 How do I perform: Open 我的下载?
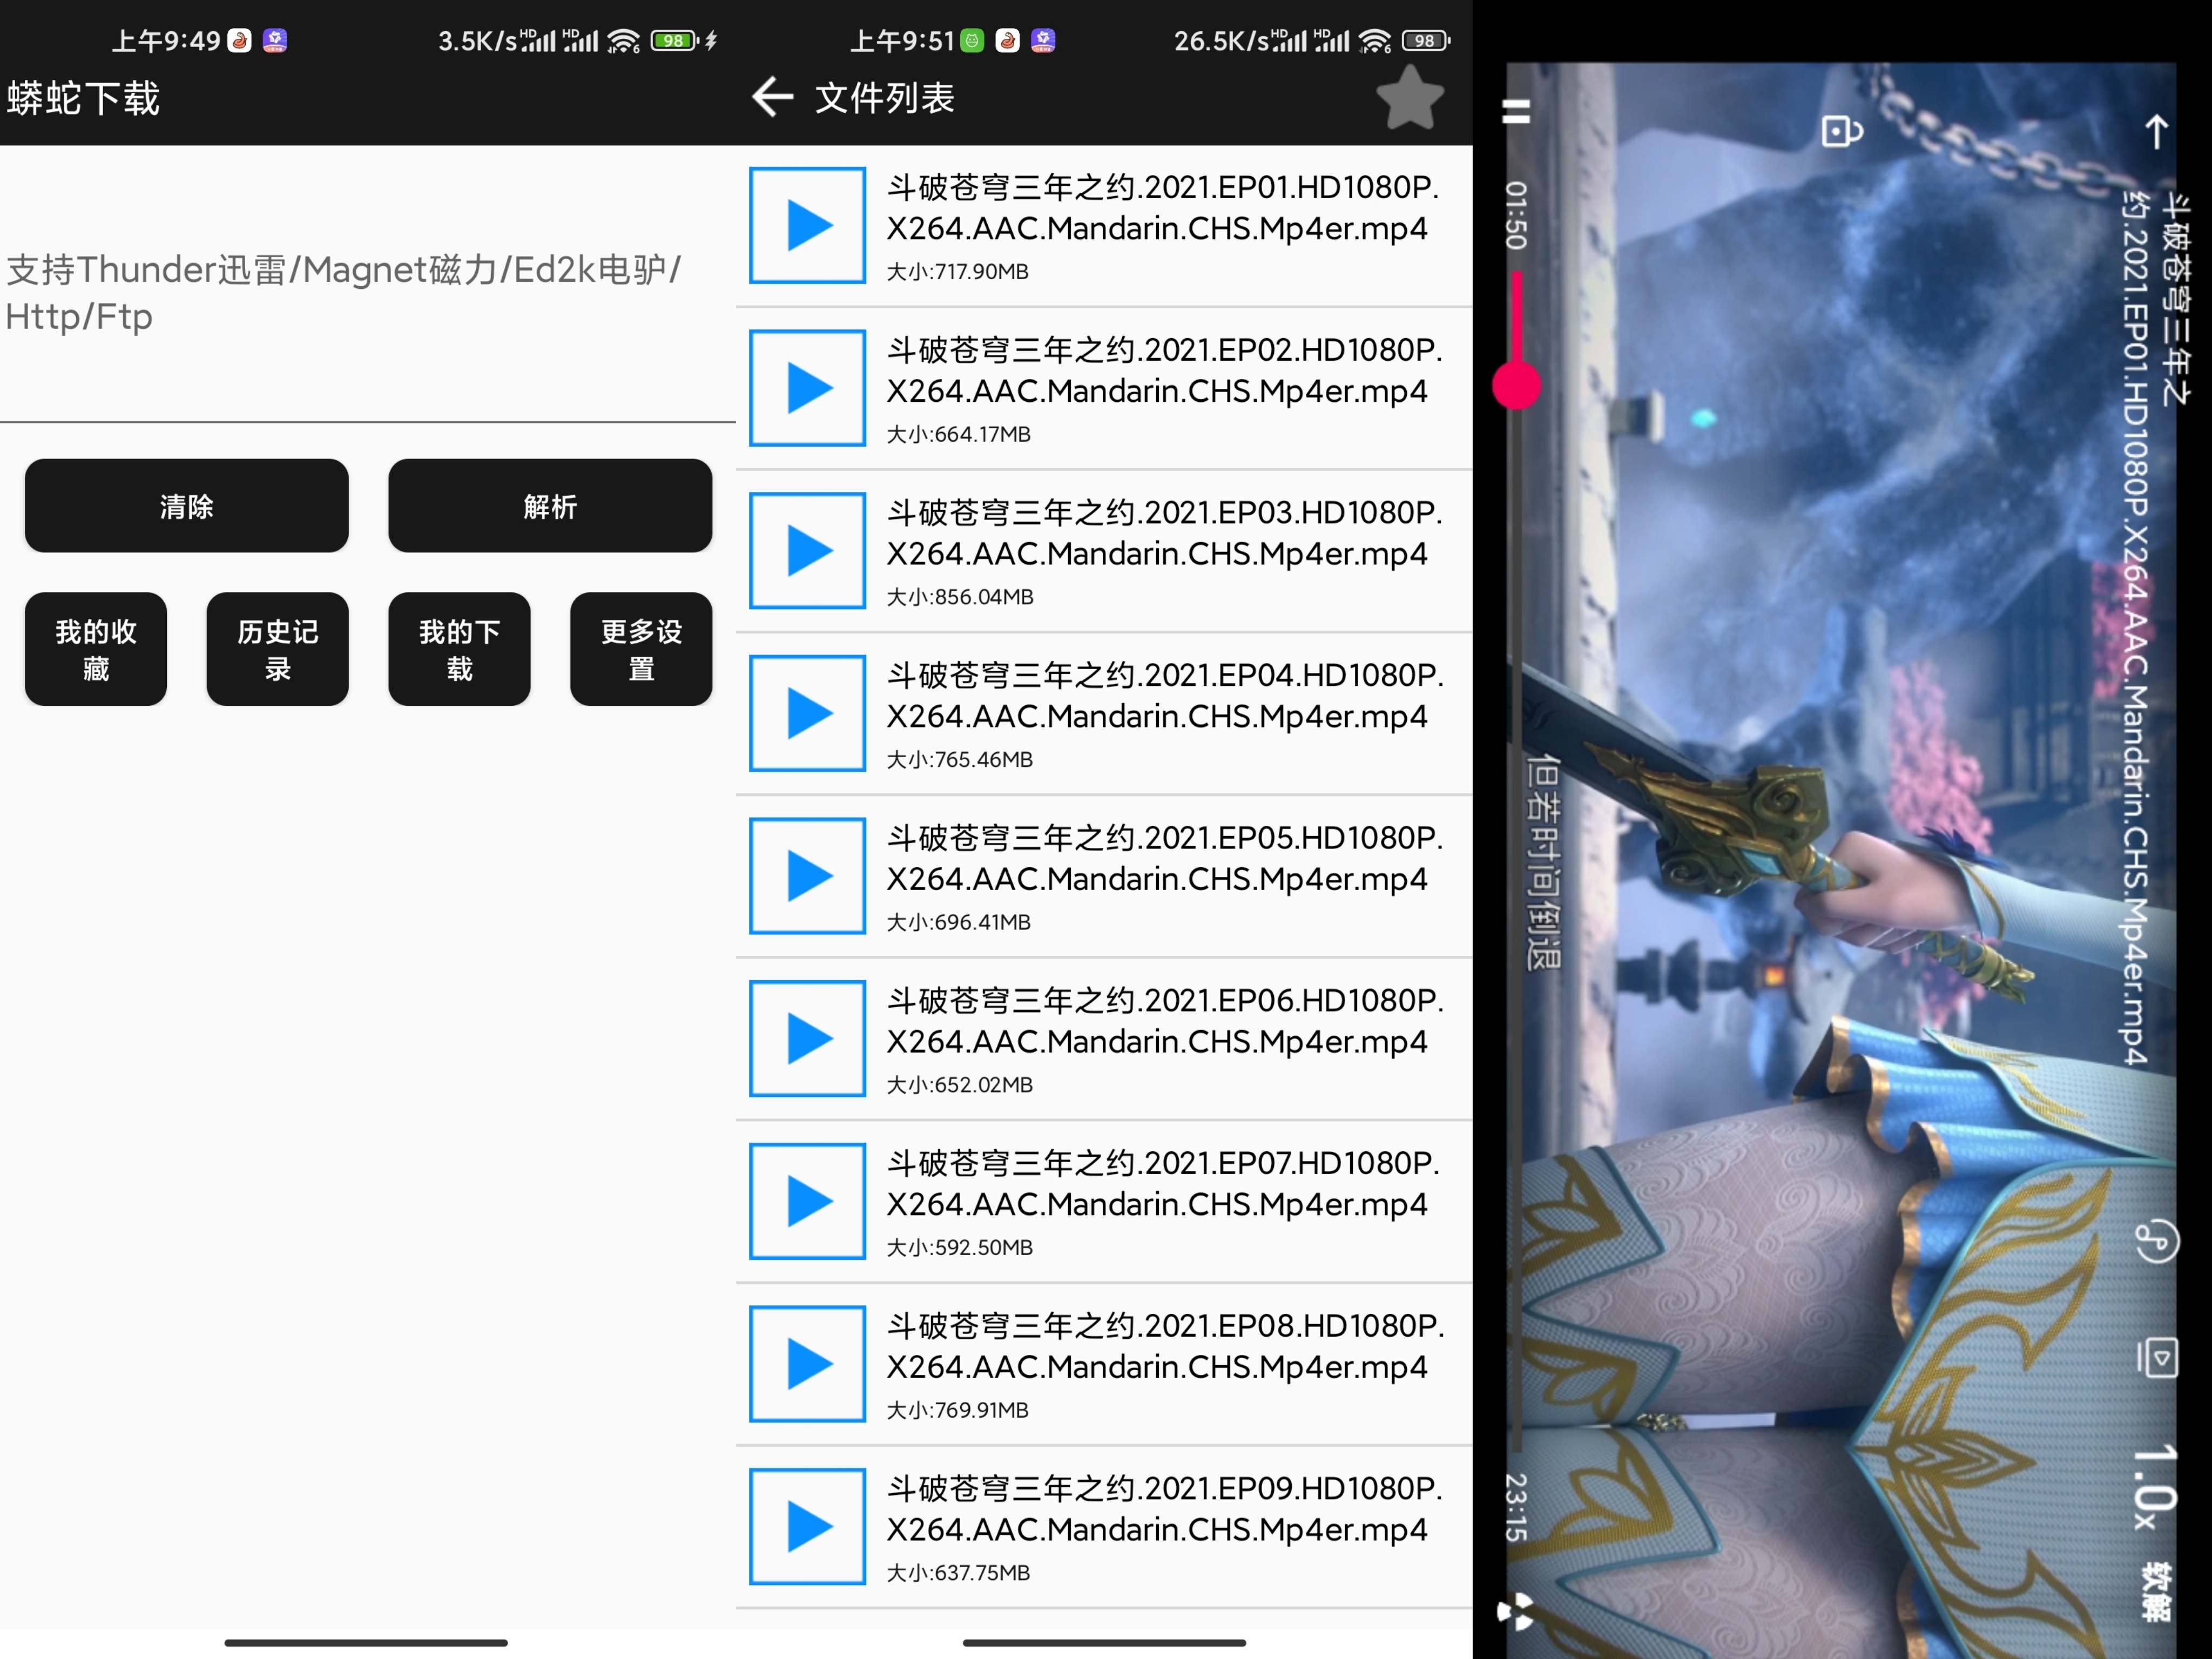459,649
